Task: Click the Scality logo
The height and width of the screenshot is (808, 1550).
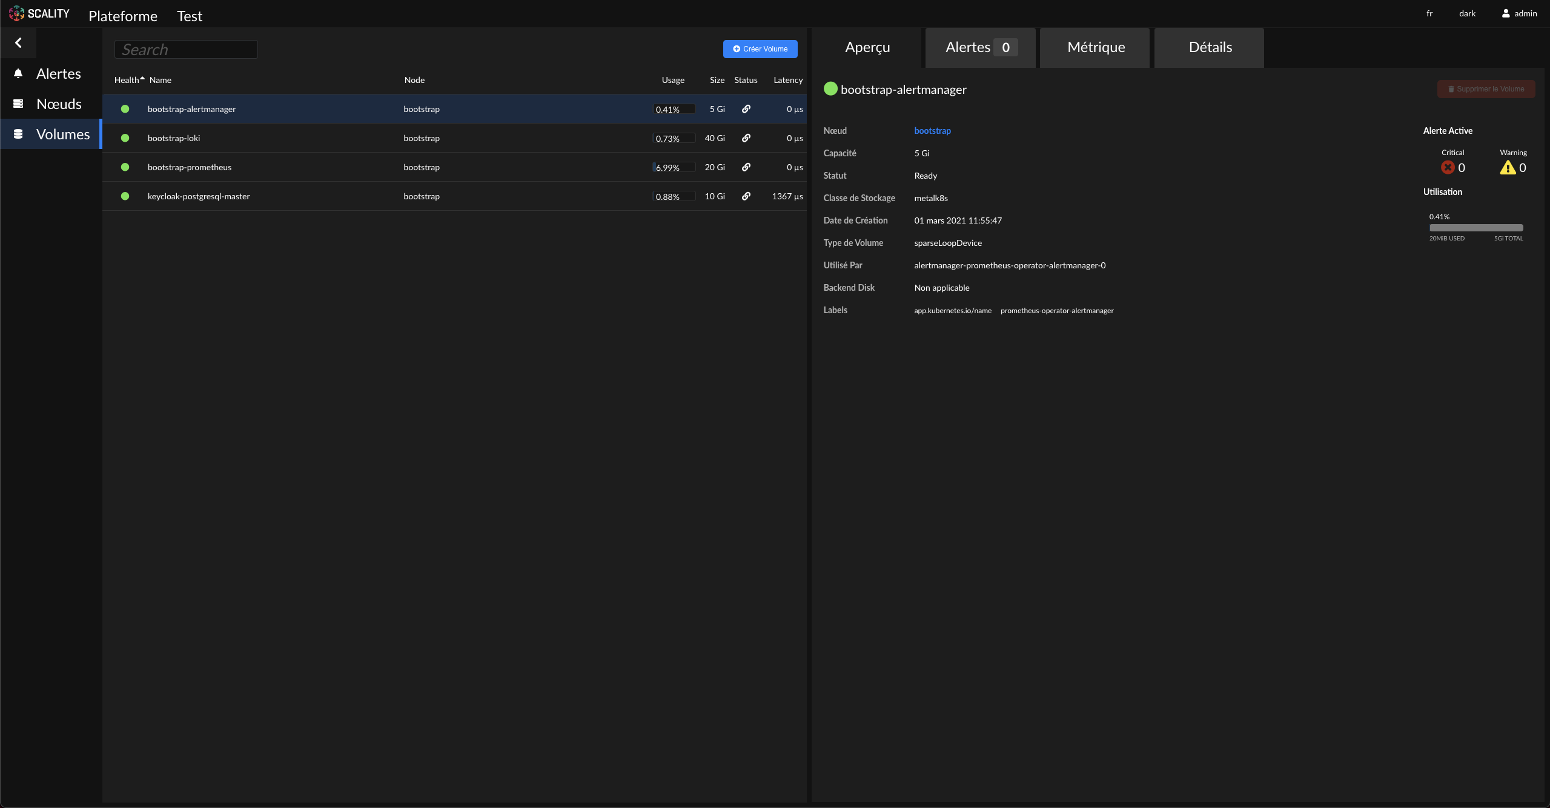Action: [39, 13]
